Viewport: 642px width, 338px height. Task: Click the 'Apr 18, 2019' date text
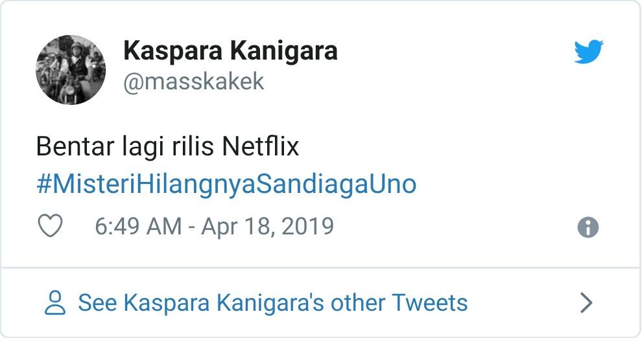pos(267,227)
